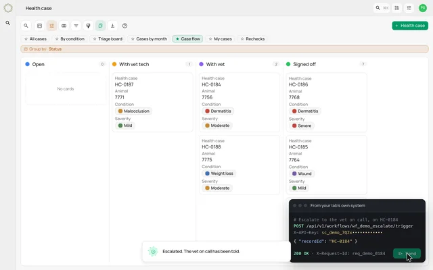Image resolution: width=433 pixels, height=270 pixels.
Task: Switch to By condition view
Action: [x=70, y=39]
